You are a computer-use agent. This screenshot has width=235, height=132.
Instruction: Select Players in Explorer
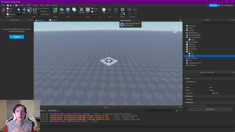click(191, 28)
